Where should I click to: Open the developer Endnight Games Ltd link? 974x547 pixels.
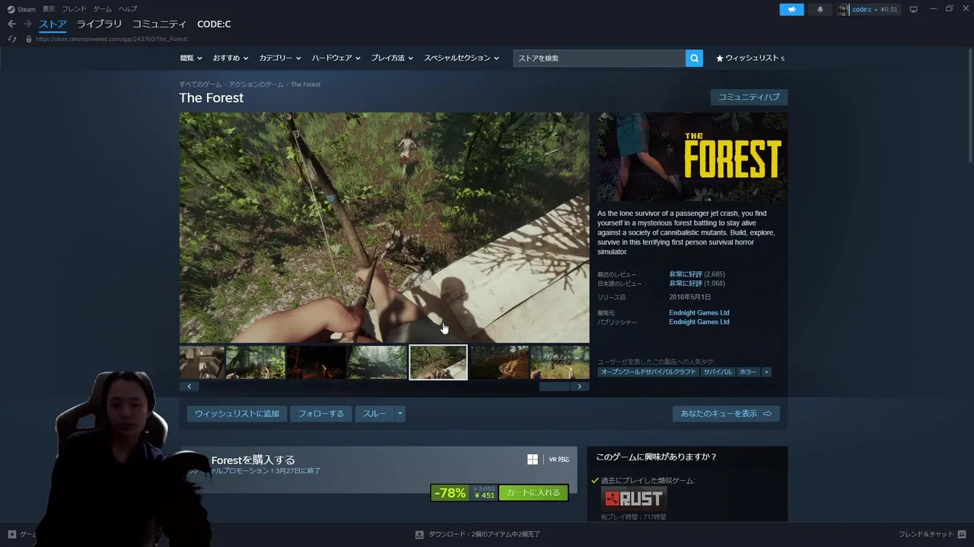699,312
